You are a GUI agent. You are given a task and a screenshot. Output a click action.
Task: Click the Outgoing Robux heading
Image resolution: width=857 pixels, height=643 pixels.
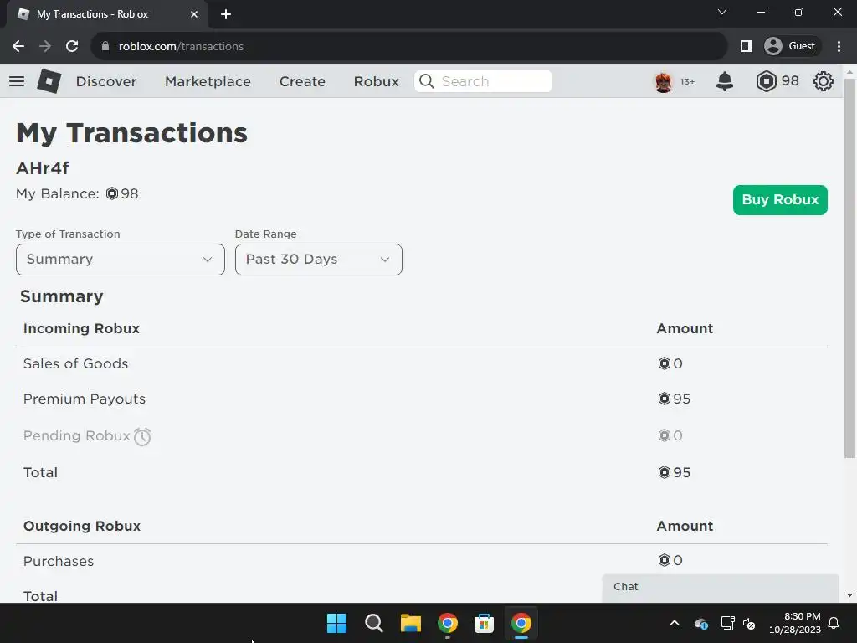click(82, 526)
